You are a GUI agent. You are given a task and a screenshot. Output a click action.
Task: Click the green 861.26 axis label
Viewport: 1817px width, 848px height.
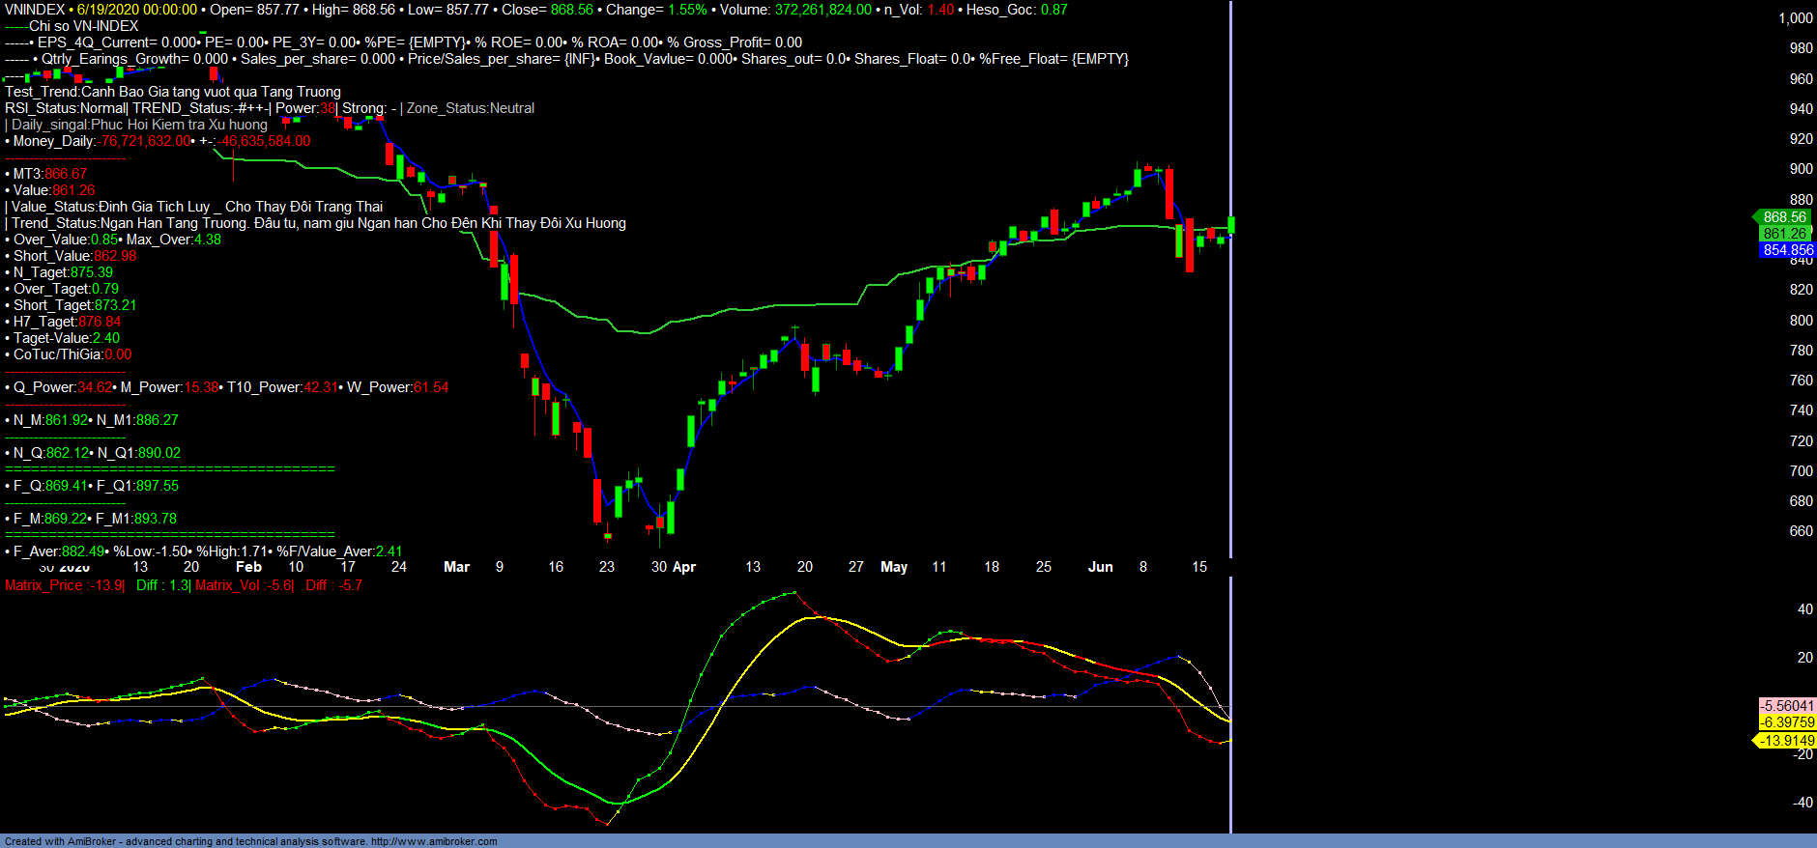1783,234
